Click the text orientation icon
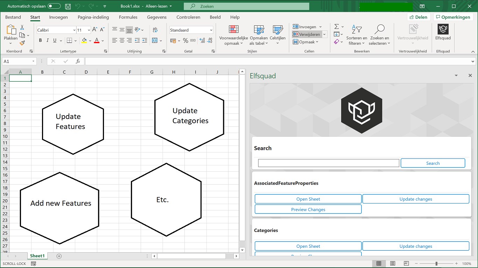The height and width of the screenshot is (268, 478). 137,30
